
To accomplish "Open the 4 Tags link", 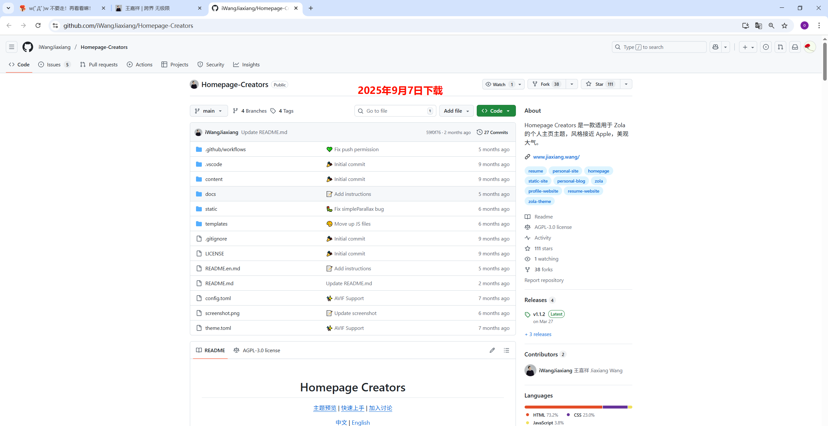I will 282,111.
